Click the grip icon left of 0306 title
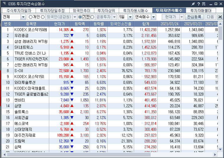 pyautogui.click(x=4, y=3)
